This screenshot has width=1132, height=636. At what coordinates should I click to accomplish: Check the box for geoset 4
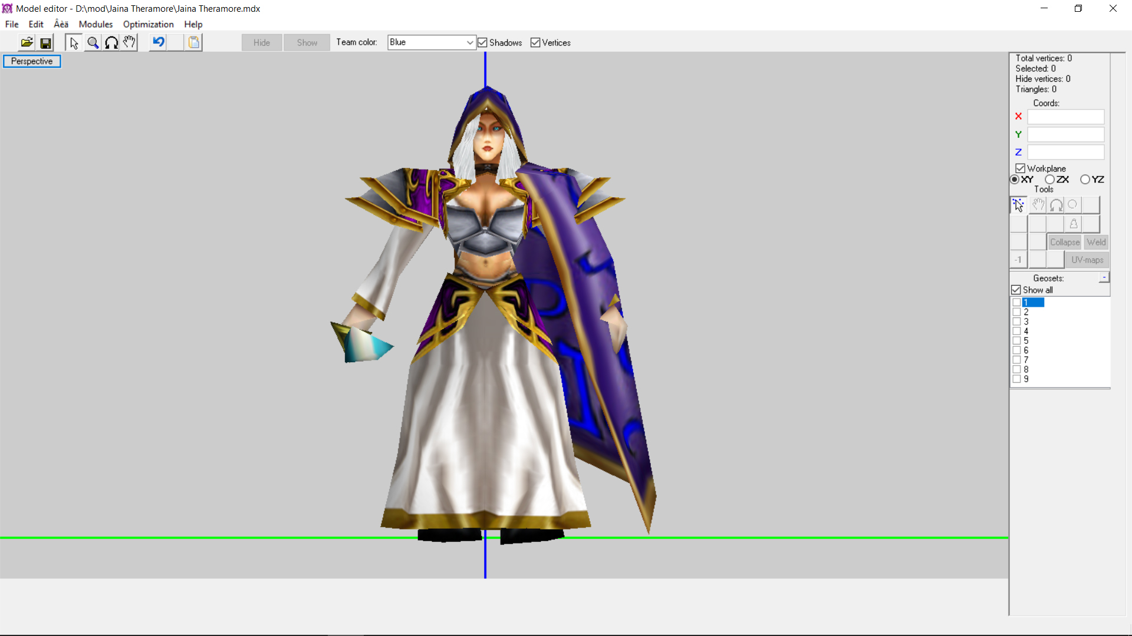(1016, 331)
